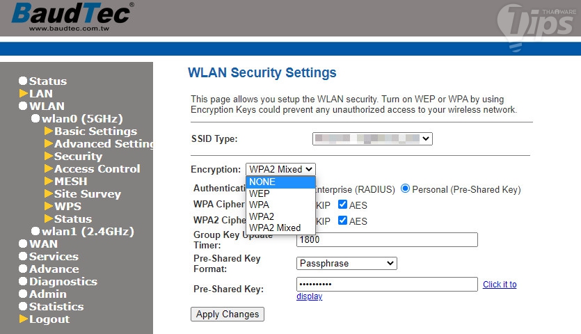Open the SSID Type dropdown

[x=372, y=139]
